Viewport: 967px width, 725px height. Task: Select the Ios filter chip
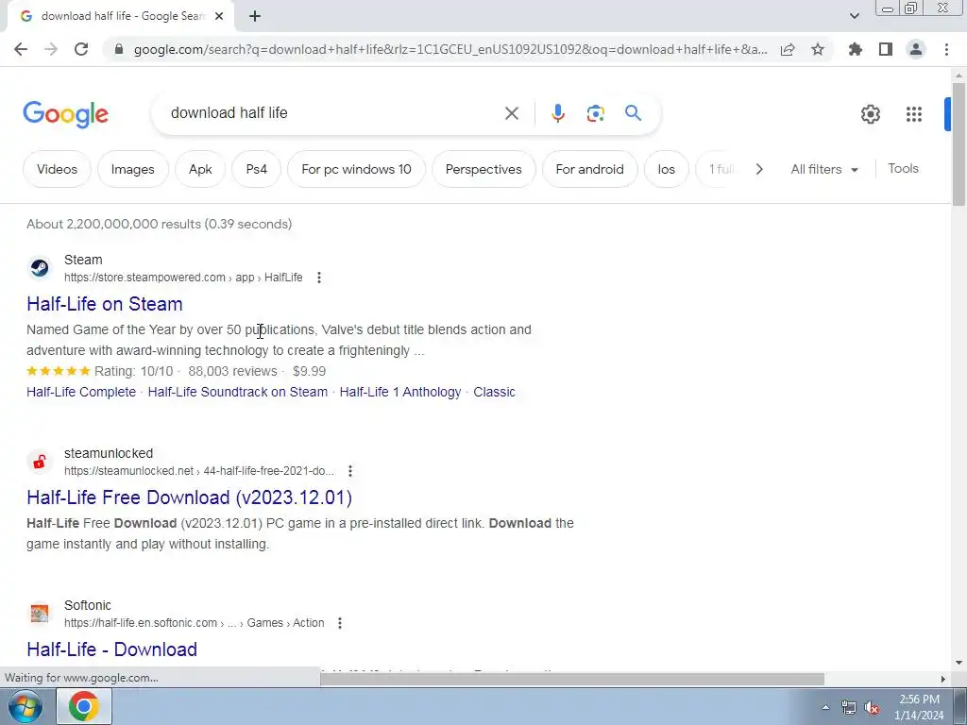pos(666,169)
